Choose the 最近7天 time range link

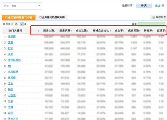160,5
